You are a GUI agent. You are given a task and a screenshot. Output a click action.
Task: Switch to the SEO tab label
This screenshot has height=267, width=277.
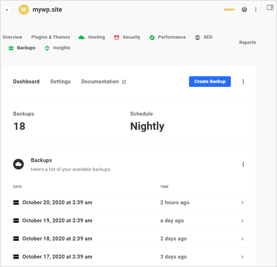(x=208, y=37)
